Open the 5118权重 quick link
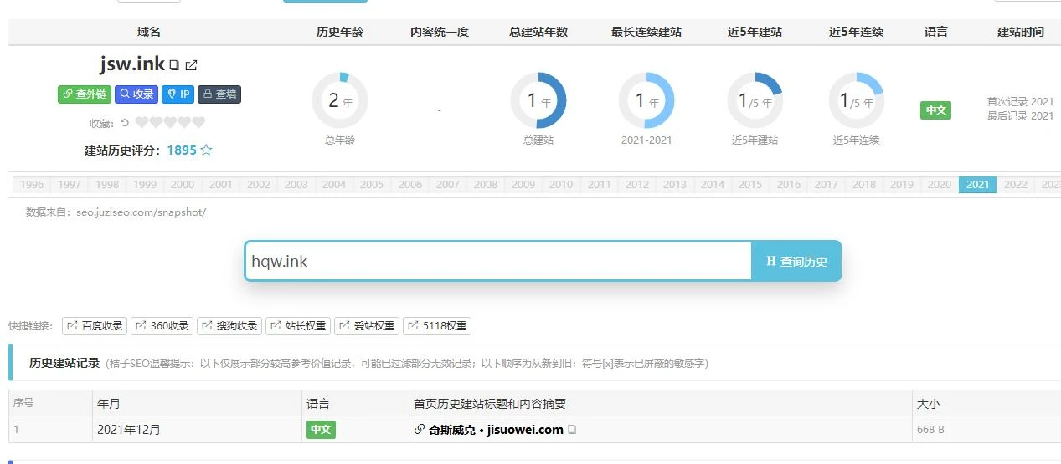This screenshot has height=464, width=1061. pyautogui.click(x=436, y=326)
